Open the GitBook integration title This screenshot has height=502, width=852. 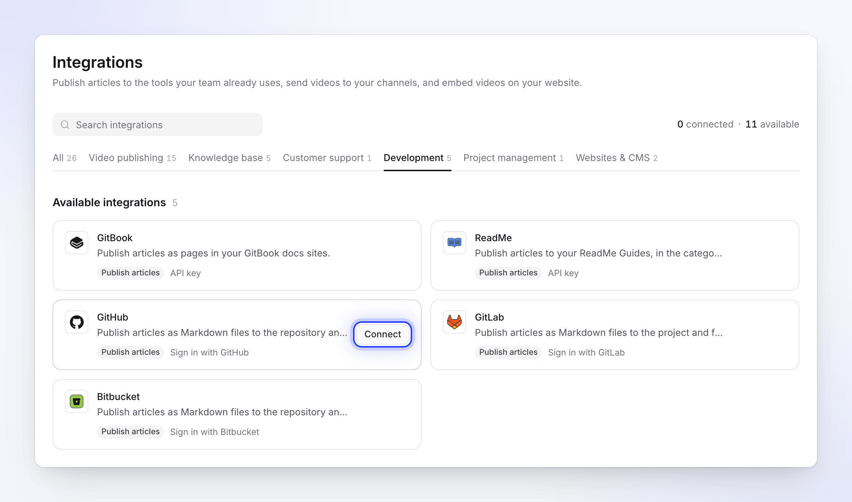click(115, 238)
